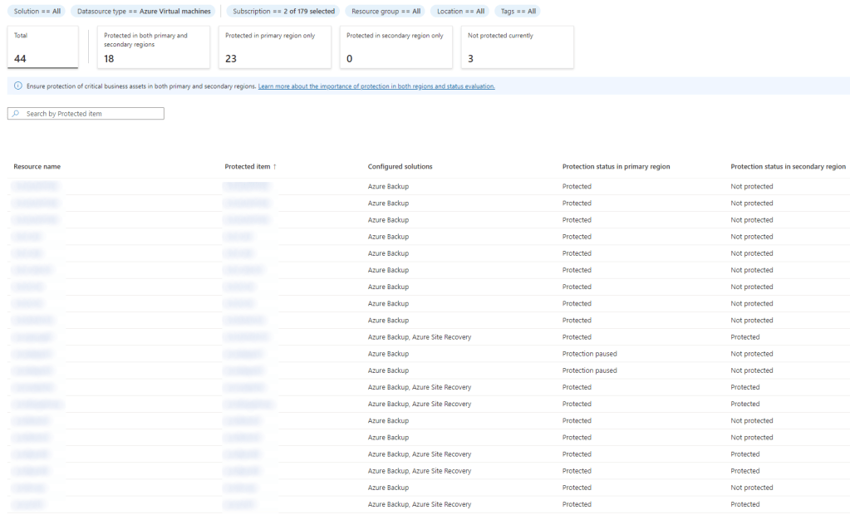Viewport: 850px width, 515px height.
Task: Open the Datasource type filter pill
Action: click(x=144, y=11)
